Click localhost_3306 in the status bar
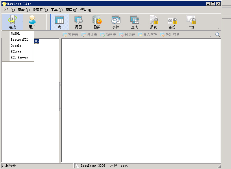The image size is (231, 169). click(x=93, y=166)
